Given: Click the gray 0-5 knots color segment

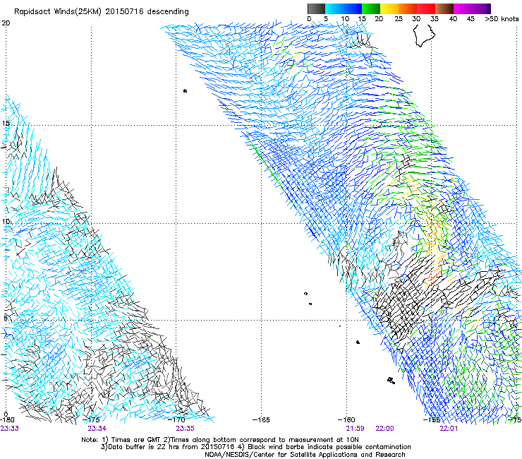Looking at the screenshot, I should click(x=316, y=8).
